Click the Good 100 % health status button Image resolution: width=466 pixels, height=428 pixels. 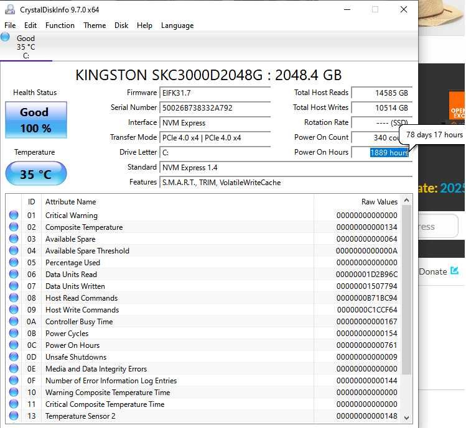pos(36,120)
